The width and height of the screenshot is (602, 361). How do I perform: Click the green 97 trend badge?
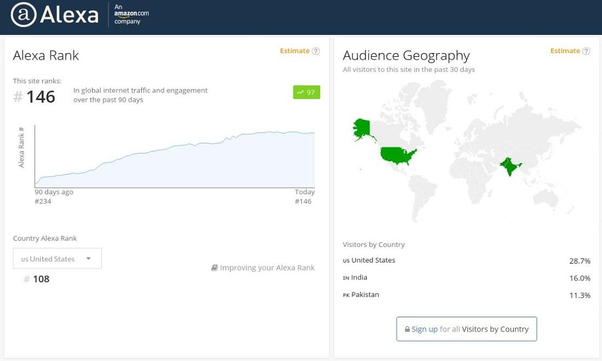[x=306, y=92]
